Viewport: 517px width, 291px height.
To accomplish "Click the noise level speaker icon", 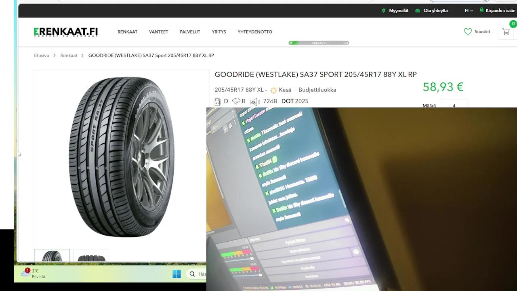I will 254,101.
